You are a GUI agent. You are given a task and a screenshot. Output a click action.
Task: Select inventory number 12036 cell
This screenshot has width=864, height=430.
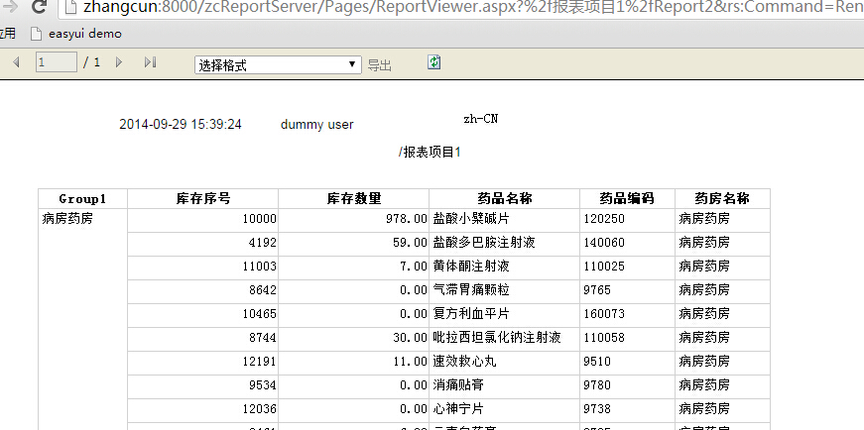(202, 409)
